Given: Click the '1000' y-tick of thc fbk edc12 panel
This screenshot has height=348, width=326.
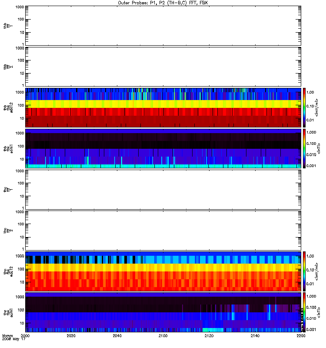Looking at the screenshot, I should pyautogui.click(x=20, y=256).
